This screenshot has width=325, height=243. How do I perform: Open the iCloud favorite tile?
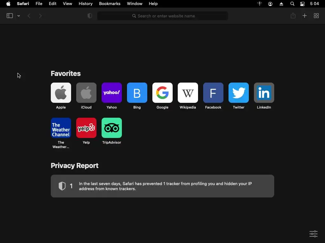click(x=86, y=93)
